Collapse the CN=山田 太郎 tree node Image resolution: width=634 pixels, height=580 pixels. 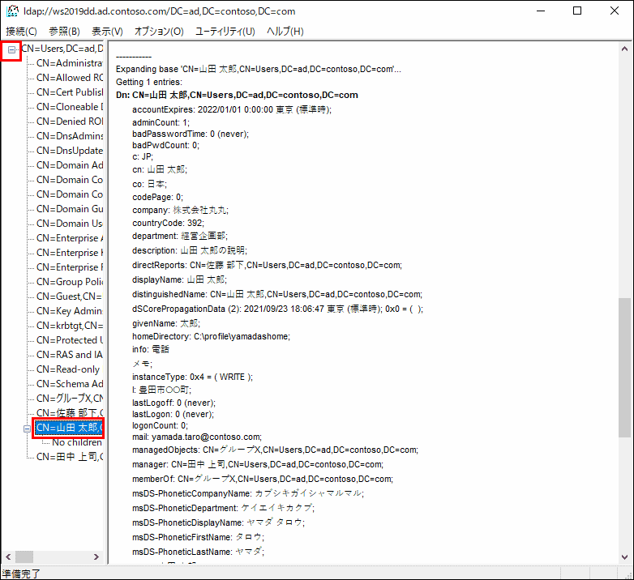pos(27,428)
